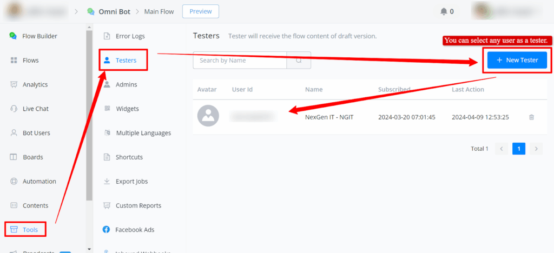Go to previous page with left chevron
Image resolution: width=554 pixels, height=253 pixels.
tap(502, 149)
